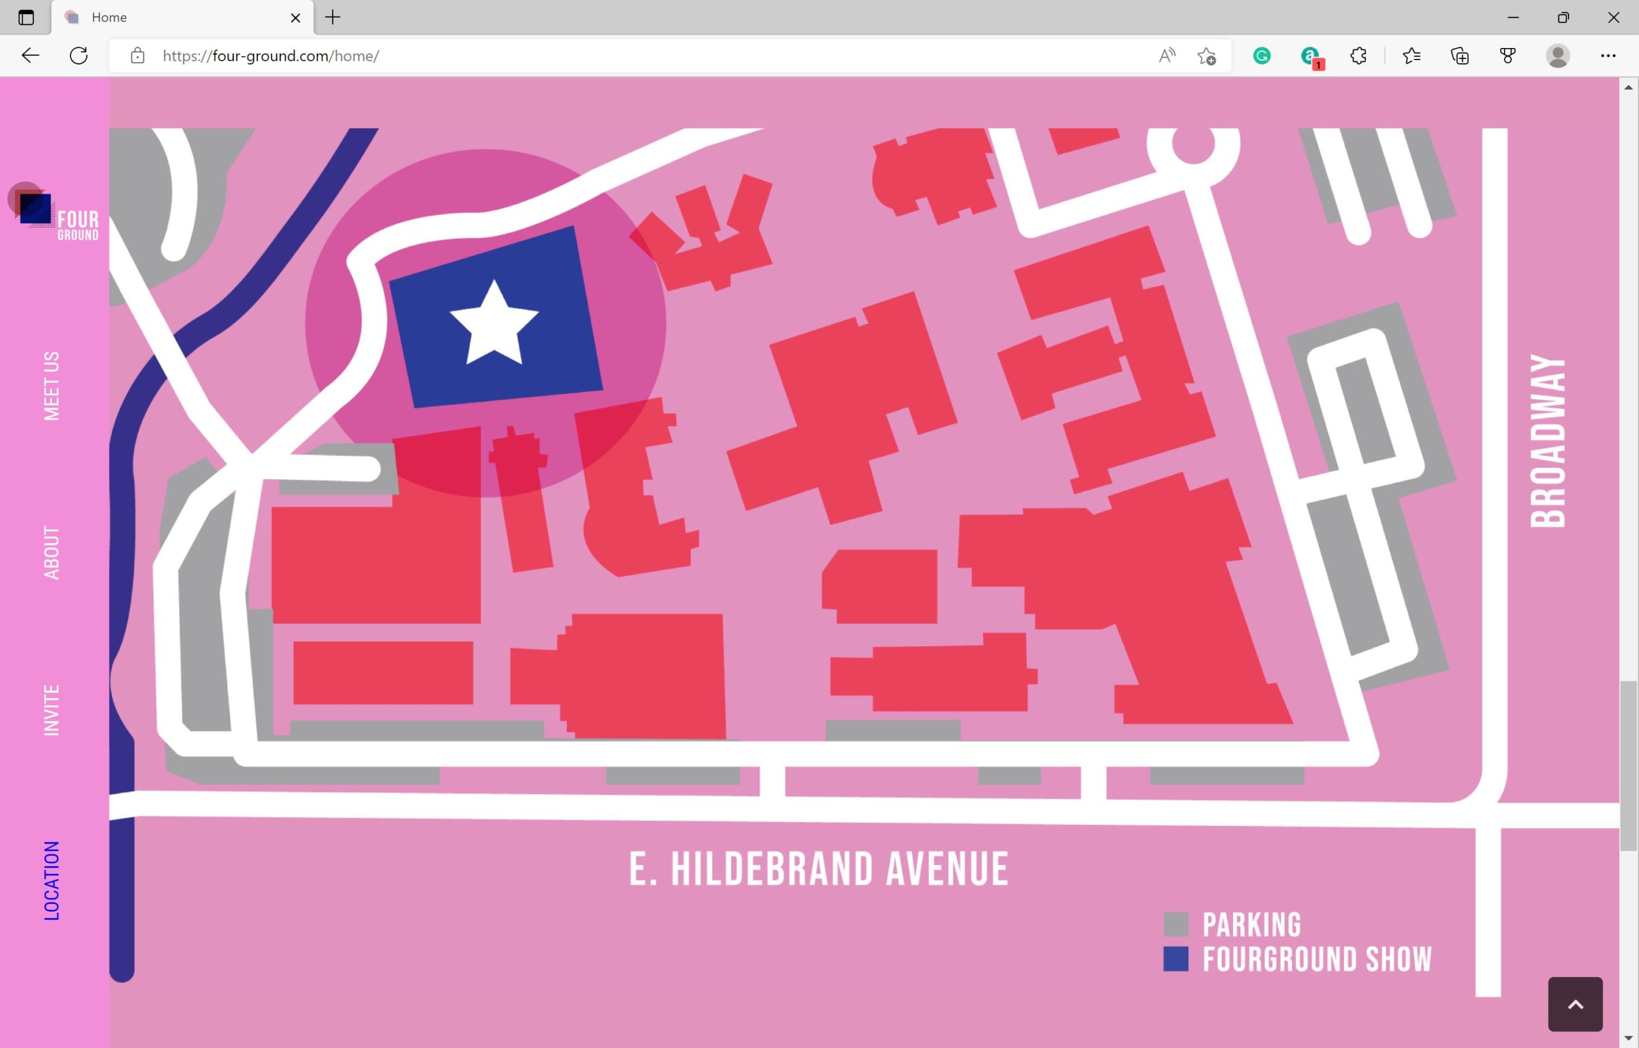This screenshot has height=1048, width=1639.
Task: Open Favorites list icon
Action: point(1412,56)
